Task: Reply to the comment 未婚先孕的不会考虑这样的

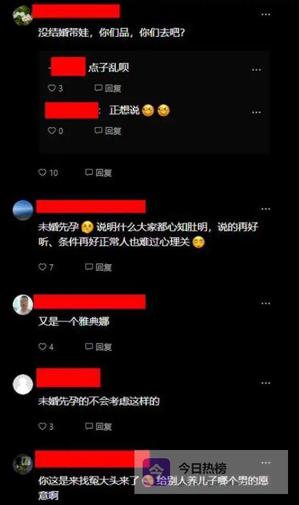Action: click(x=98, y=426)
